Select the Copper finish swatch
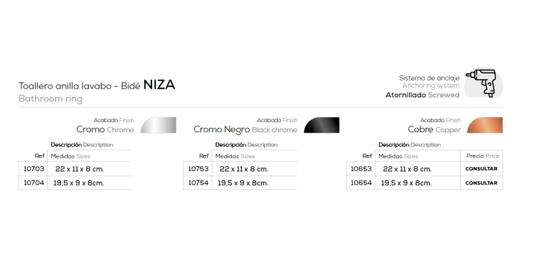Viewport: 538px width, 257px height. pyautogui.click(x=485, y=125)
